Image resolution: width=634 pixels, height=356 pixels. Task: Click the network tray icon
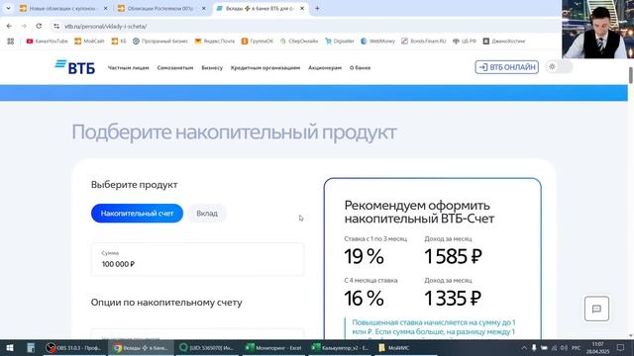point(555,348)
